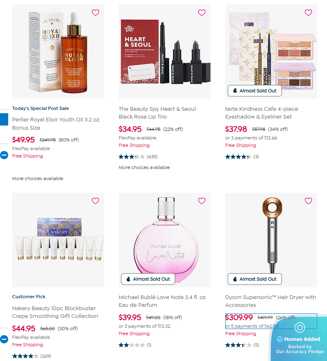Screen dimensions: 327x361
Task: Open 435 reviews rating for Lip Trio
Action: pos(138,157)
